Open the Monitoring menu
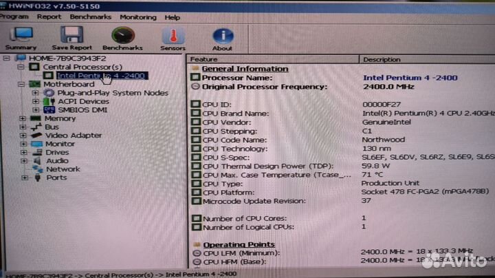The image size is (495, 278). (137, 17)
